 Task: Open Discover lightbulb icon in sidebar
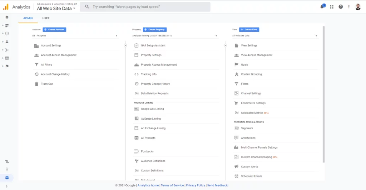7,170
